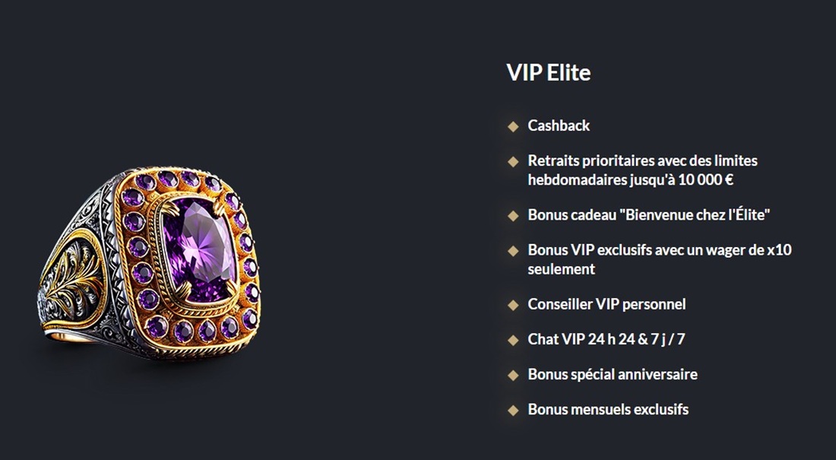The height and width of the screenshot is (460, 836).
Task: Click the diamond bullet next to Bonus mensuels exclusifs
Action: click(513, 411)
